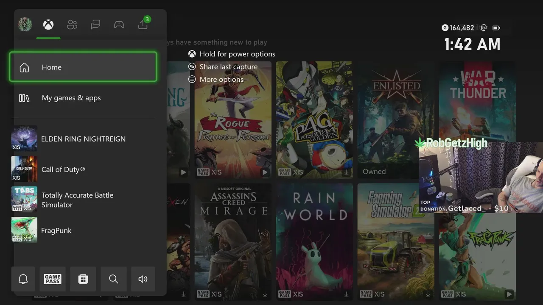The width and height of the screenshot is (543, 305).
Task: Click the notification badge showing 3
Action: (x=147, y=19)
